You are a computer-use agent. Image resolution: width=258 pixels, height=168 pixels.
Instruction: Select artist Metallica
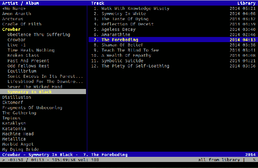(14, 139)
